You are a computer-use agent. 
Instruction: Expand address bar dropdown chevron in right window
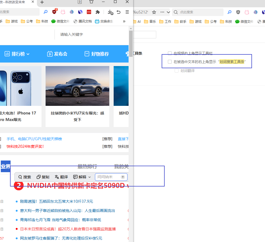coord(168,12)
